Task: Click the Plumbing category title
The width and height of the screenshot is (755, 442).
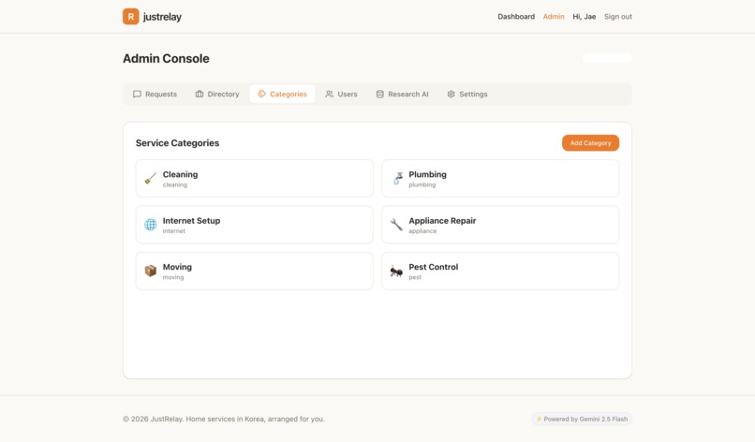Action: point(427,174)
